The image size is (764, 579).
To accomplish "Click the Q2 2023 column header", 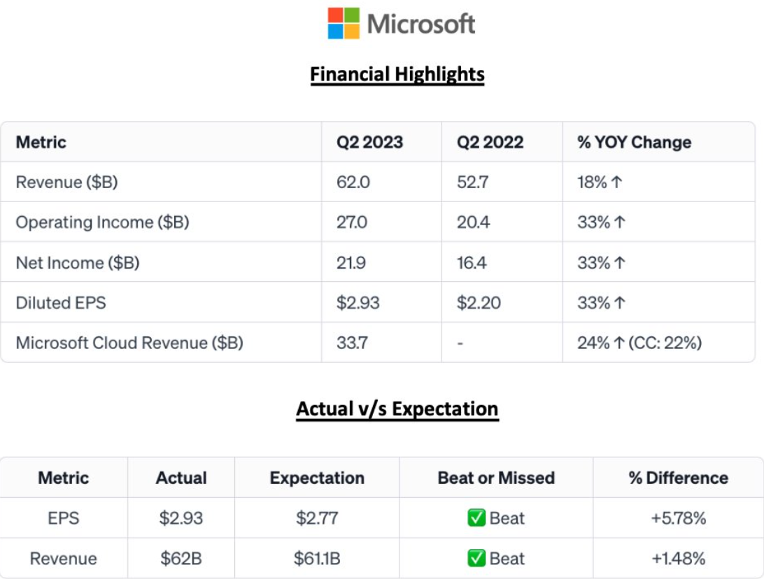I will click(x=369, y=142).
